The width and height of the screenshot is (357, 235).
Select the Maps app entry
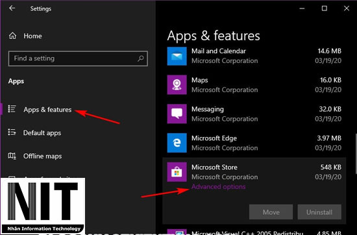(254, 84)
